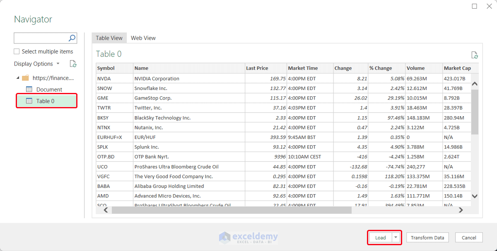This screenshot has height=251, width=497.
Task: Click the scroll up arrow of the preview
Action: 475,84
